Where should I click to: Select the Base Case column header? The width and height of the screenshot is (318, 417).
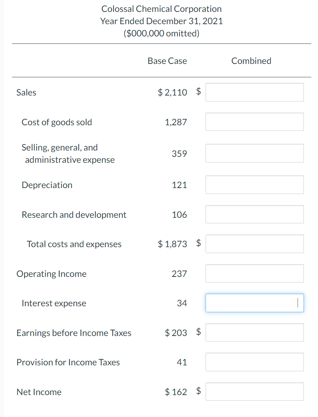point(167,61)
